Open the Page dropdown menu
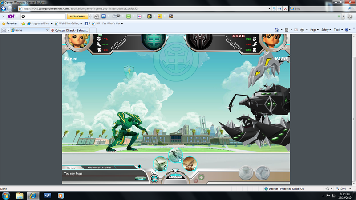Viewport: 356px width, 200px height. pyautogui.click(x=314, y=30)
